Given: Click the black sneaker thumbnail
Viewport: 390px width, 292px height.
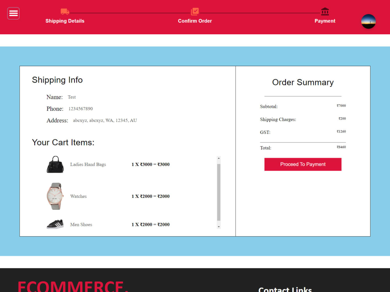Looking at the screenshot, I should (x=55, y=224).
